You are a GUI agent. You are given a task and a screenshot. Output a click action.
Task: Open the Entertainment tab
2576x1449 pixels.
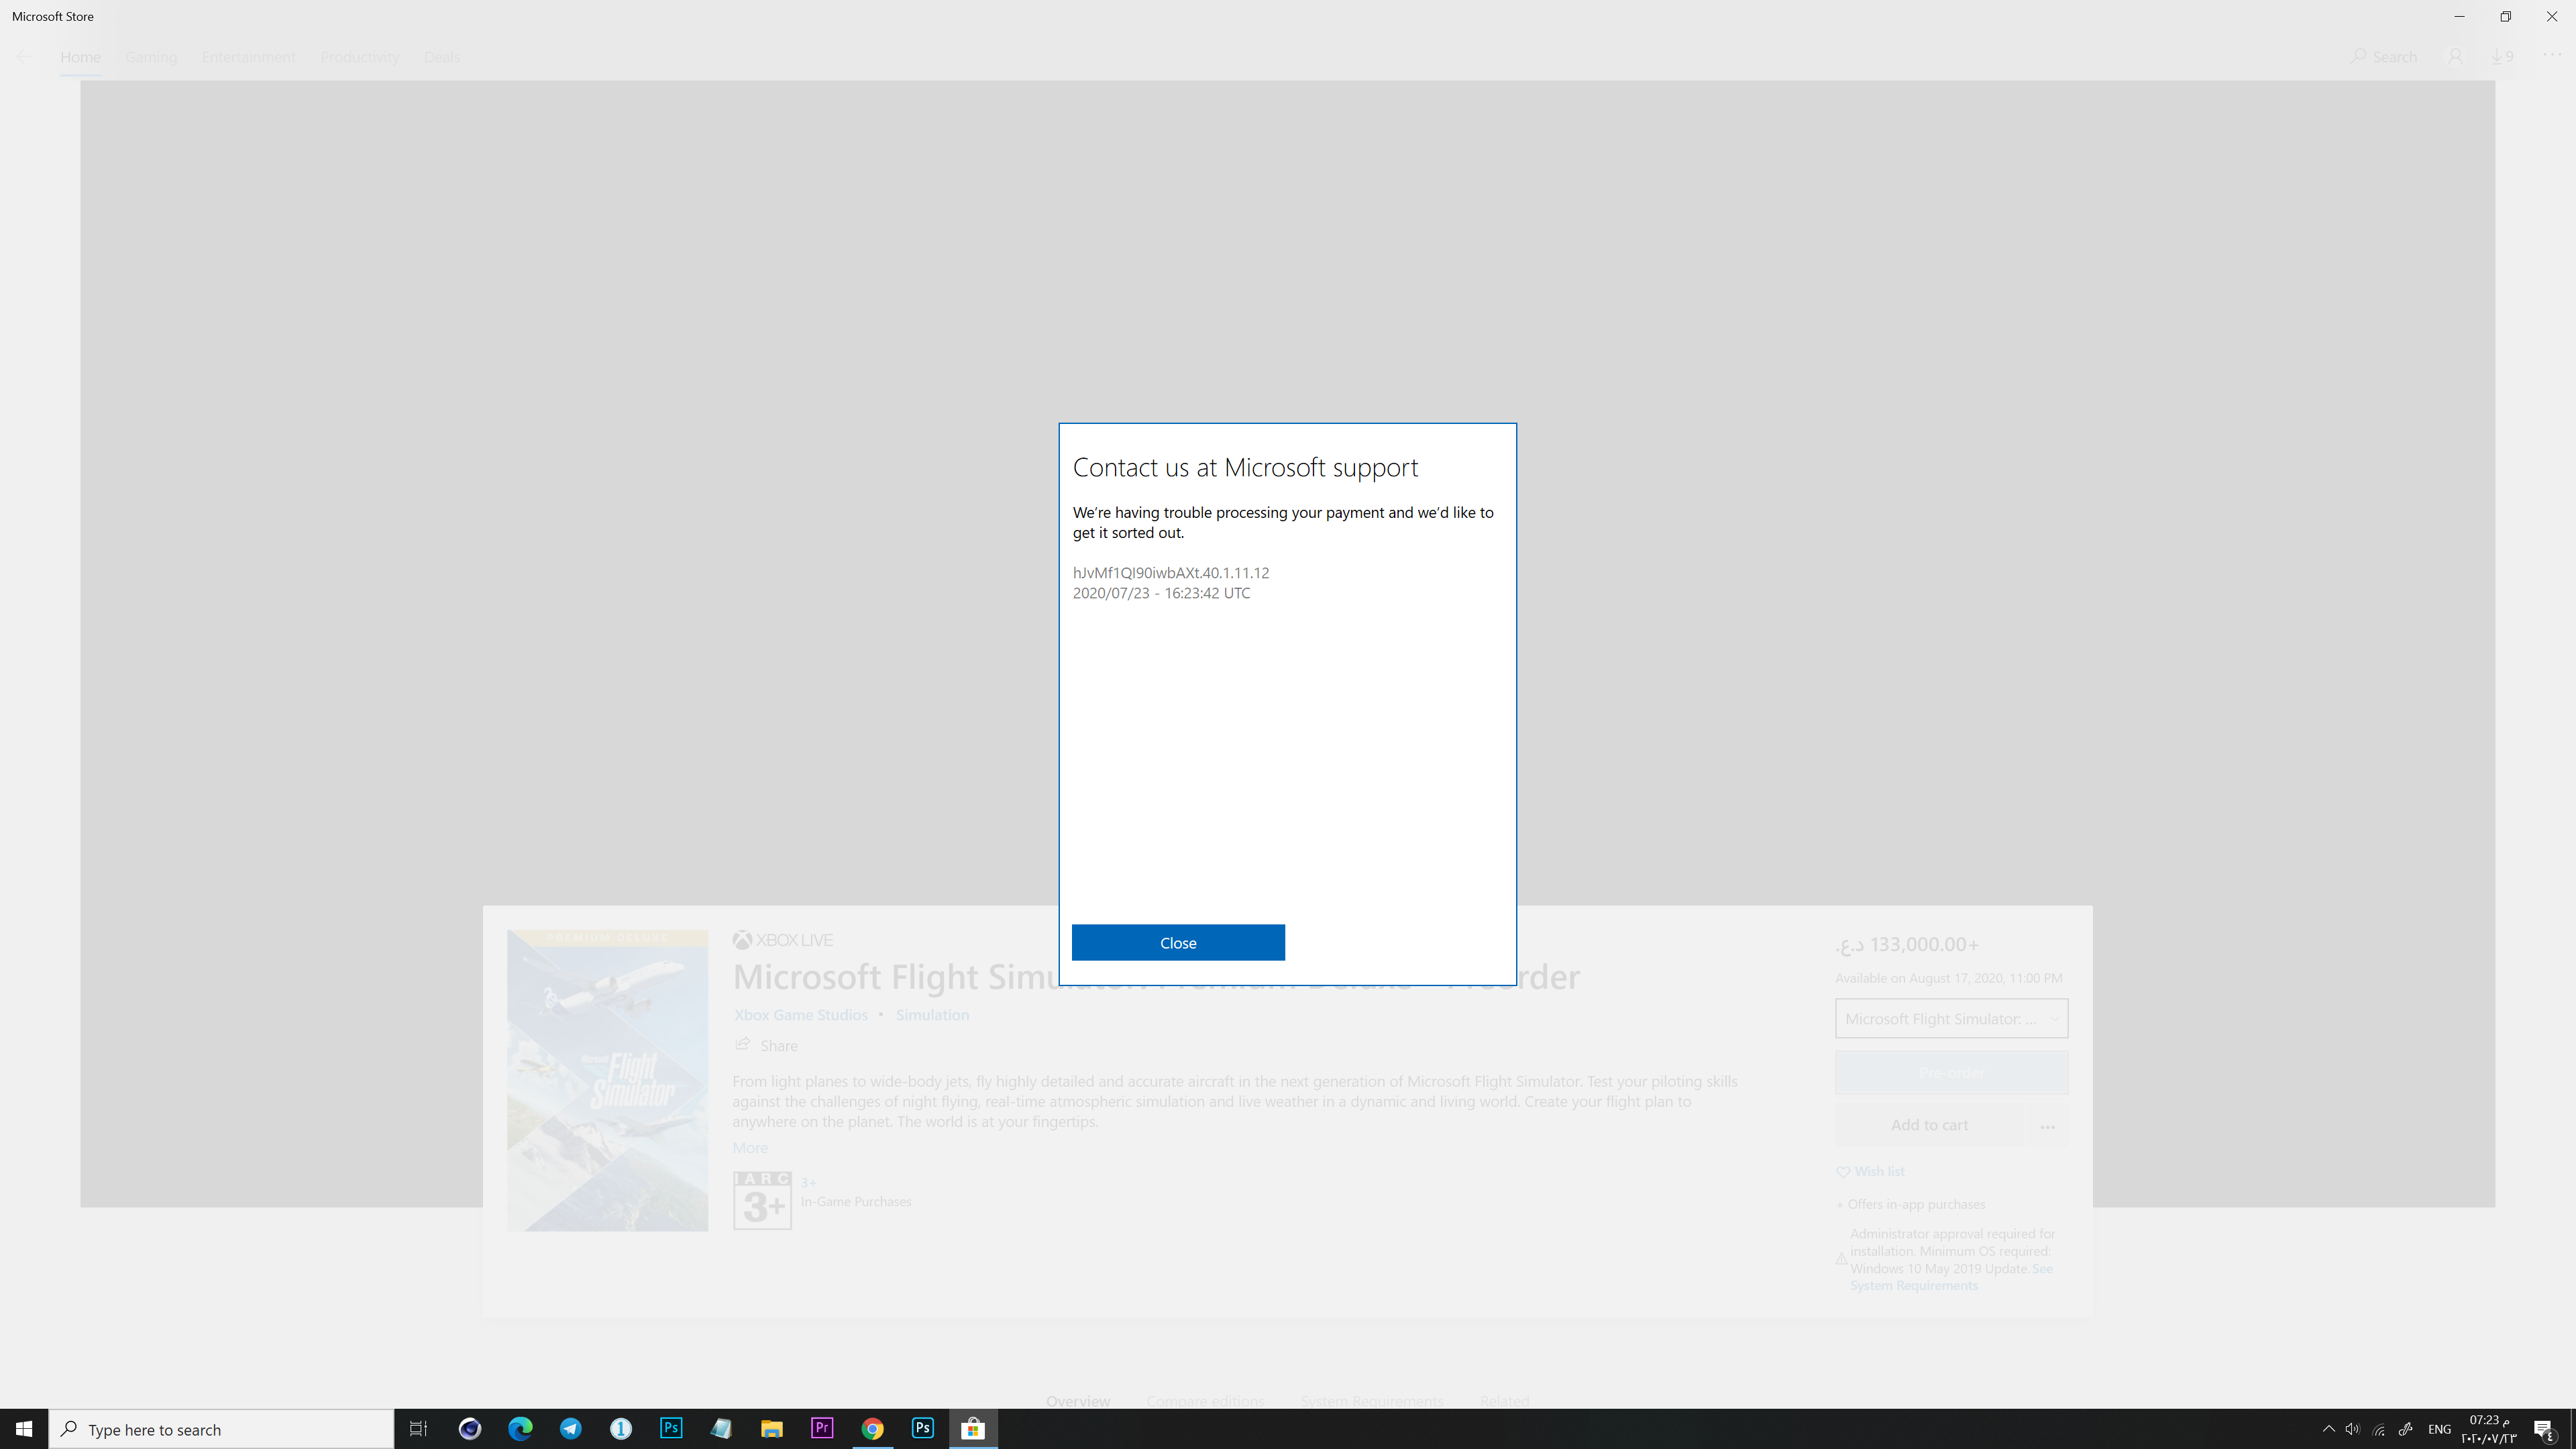(x=249, y=57)
